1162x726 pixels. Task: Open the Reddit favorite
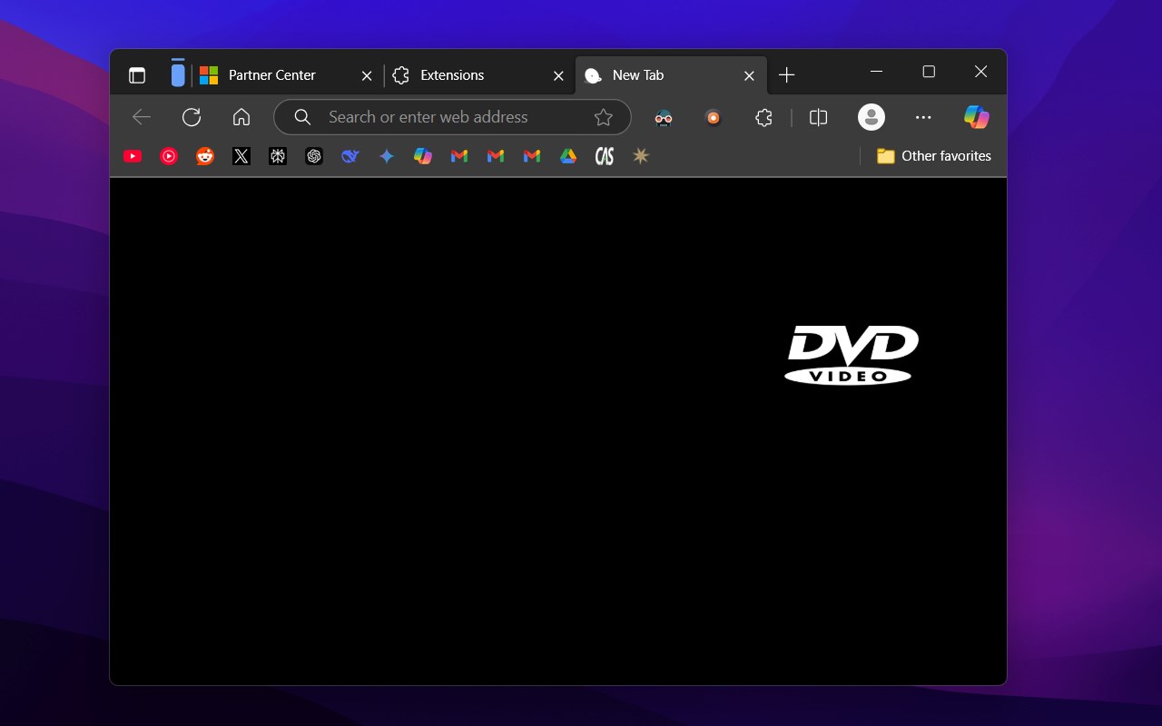point(205,156)
